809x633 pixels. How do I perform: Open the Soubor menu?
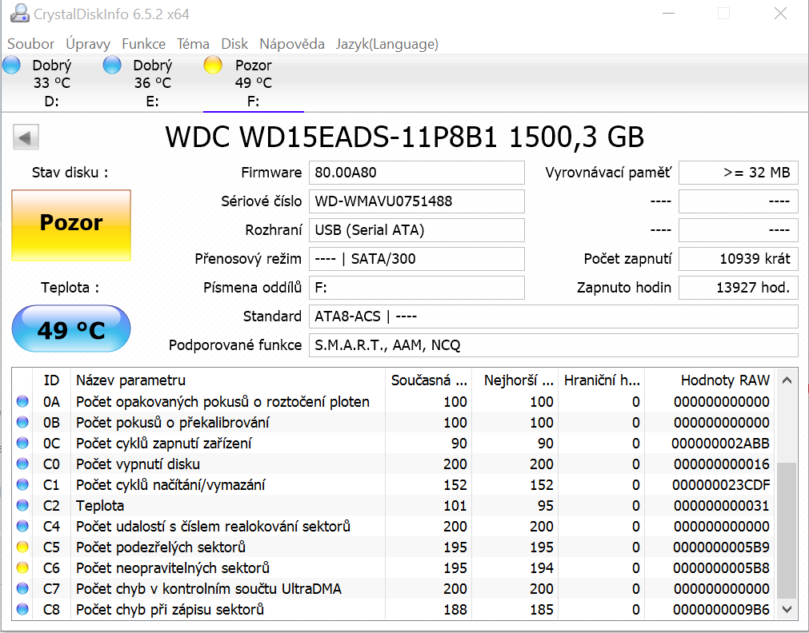tap(30, 44)
